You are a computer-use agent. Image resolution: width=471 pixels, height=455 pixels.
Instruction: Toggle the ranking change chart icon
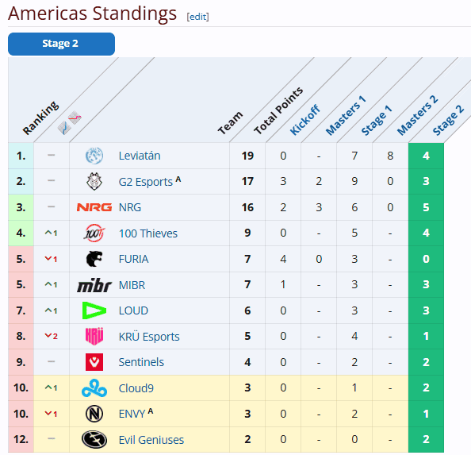tap(70, 123)
